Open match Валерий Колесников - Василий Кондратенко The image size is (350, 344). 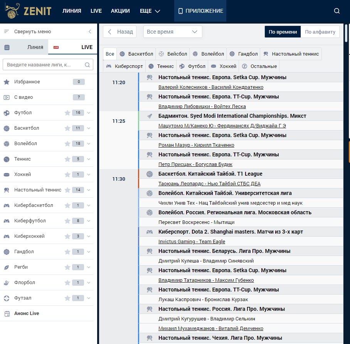[x=211, y=87]
